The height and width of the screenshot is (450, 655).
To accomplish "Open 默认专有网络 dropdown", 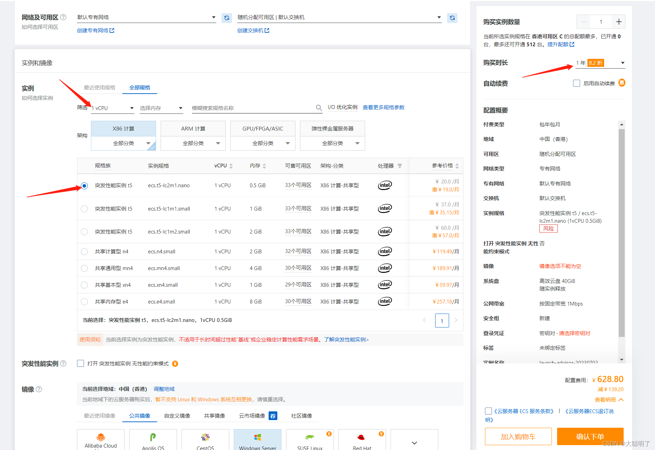I will click(146, 17).
